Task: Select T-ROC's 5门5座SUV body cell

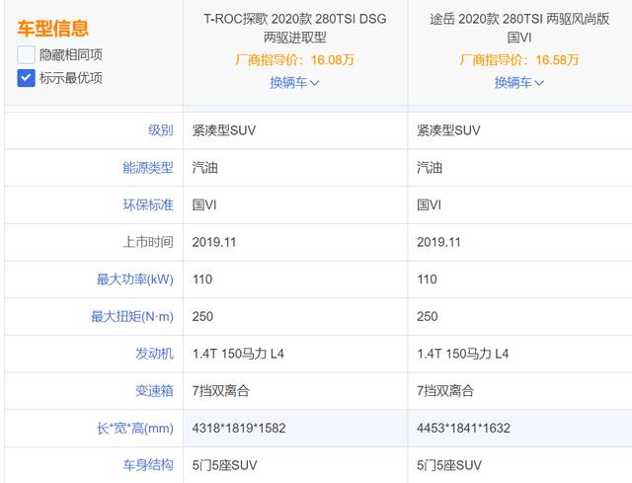Action: pyautogui.click(x=295, y=465)
